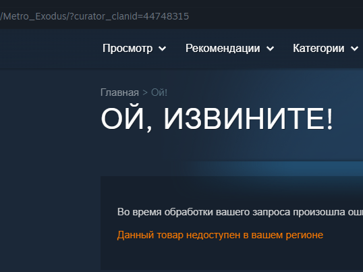Open the Просмотр store menu

pos(128,49)
